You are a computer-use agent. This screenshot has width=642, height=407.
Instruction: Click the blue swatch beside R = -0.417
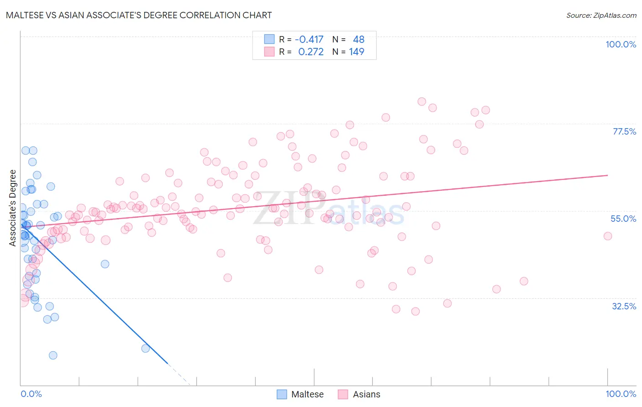[269, 39]
